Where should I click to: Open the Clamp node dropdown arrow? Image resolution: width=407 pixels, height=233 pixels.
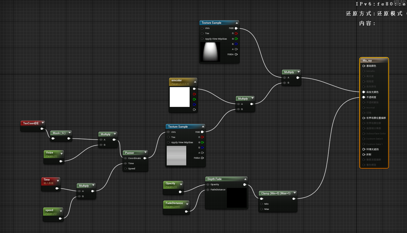coord(295,193)
